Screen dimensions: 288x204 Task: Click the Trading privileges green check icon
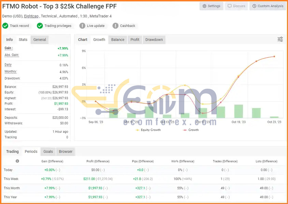40,26
